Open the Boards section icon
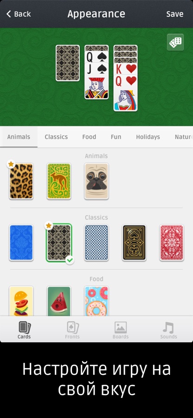 (121, 327)
